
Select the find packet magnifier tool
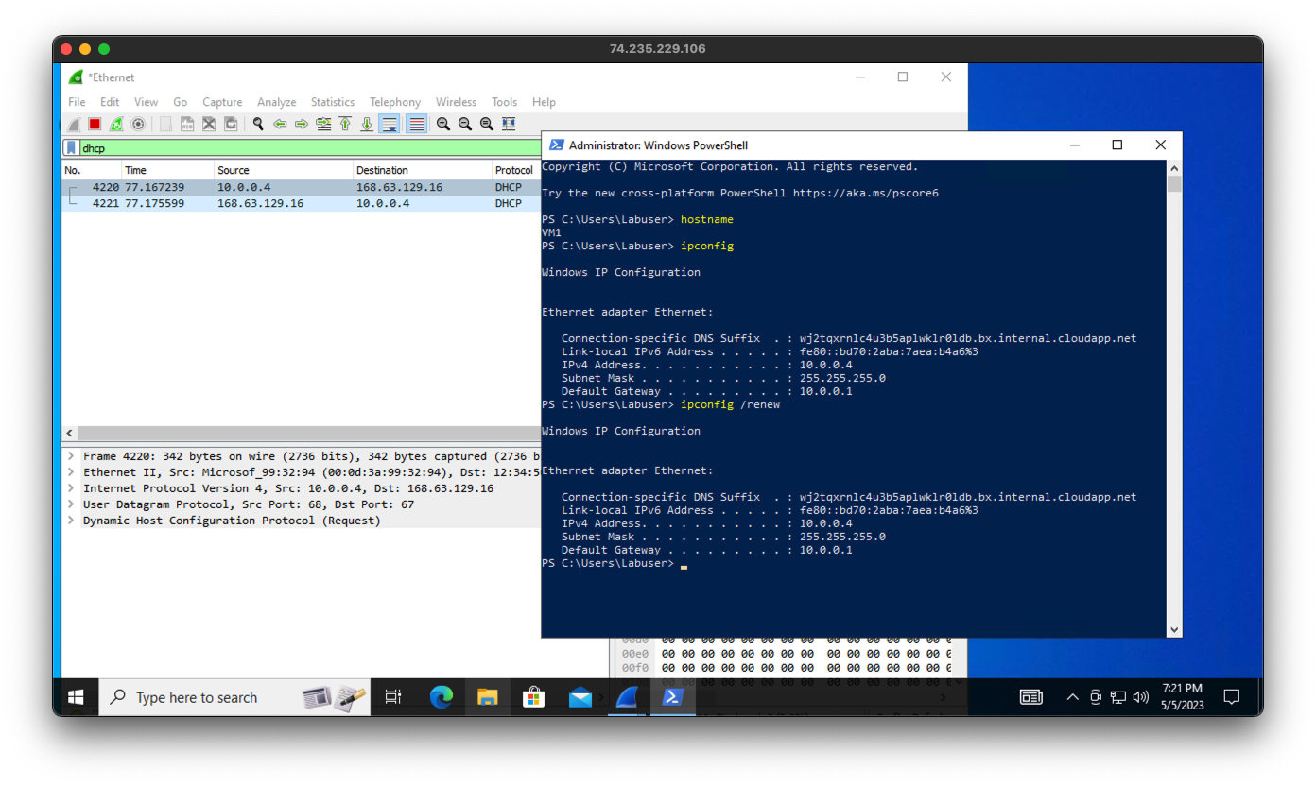(x=257, y=124)
